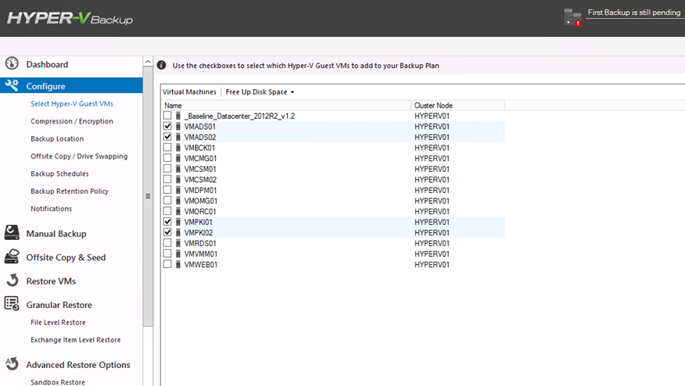This screenshot has height=386, width=685.
Task: Click the Offsite Copy & Seed icon
Action: tap(12, 256)
